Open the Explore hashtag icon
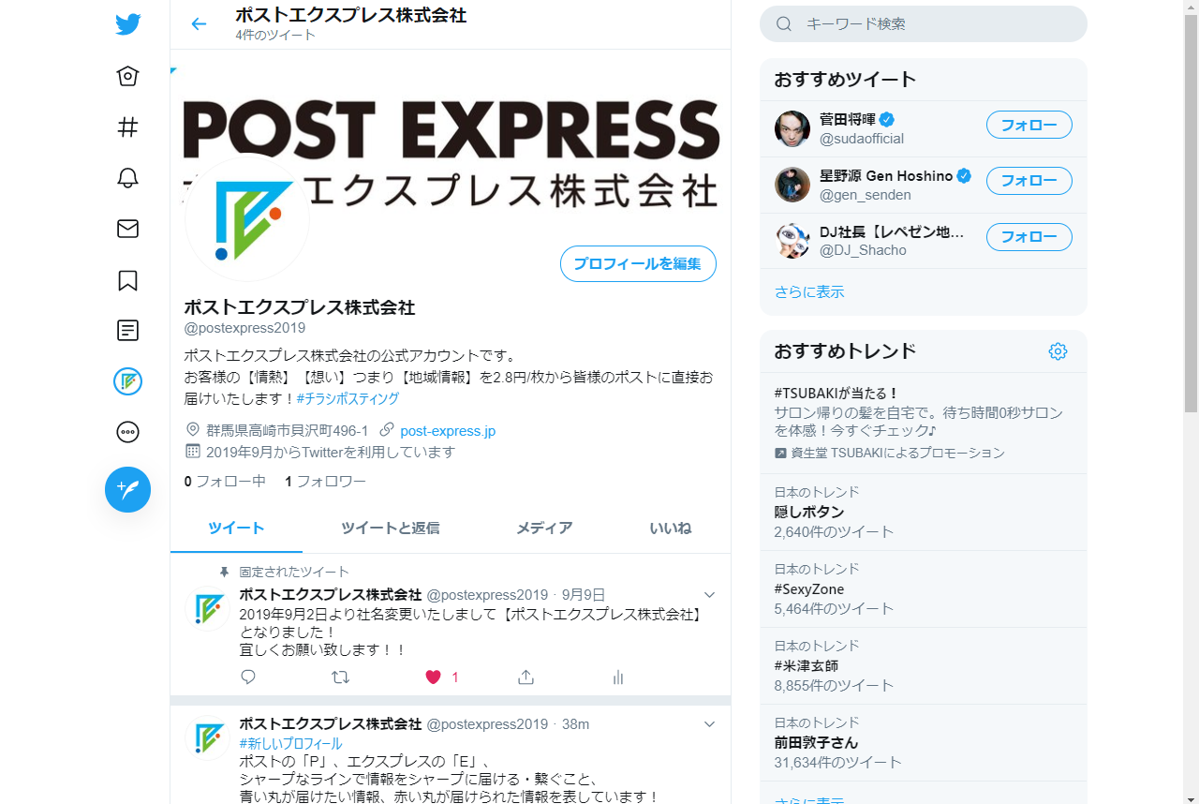The width and height of the screenshot is (1199, 804). (128, 127)
